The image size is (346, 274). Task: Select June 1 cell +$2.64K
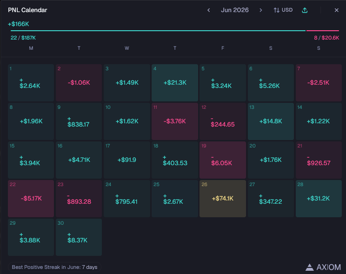click(x=31, y=83)
